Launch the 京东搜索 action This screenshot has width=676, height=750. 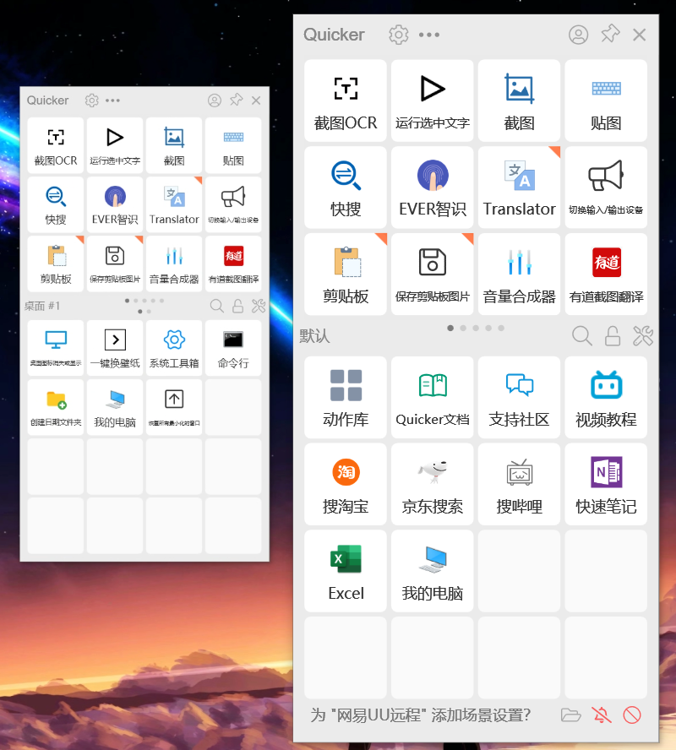click(x=433, y=484)
